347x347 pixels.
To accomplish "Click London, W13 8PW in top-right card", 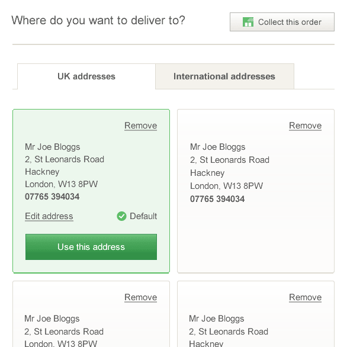I will click(226, 186).
